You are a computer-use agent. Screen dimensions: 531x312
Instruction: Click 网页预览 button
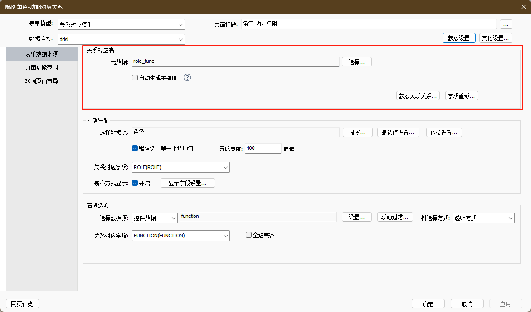point(22,304)
